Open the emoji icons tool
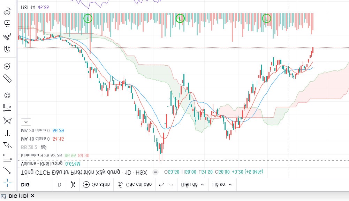 (x=7, y=95)
